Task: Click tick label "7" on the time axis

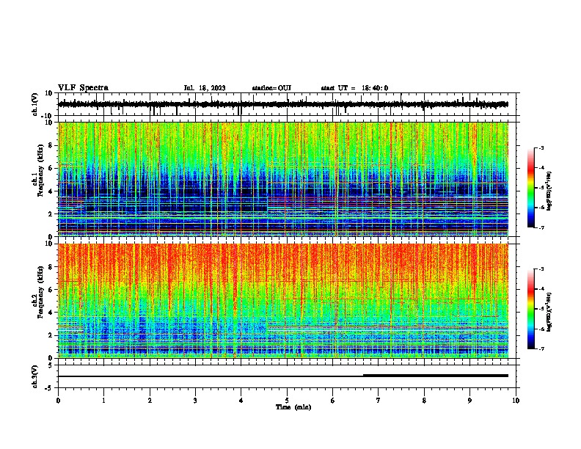Action: pyautogui.click(x=378, y=401)
